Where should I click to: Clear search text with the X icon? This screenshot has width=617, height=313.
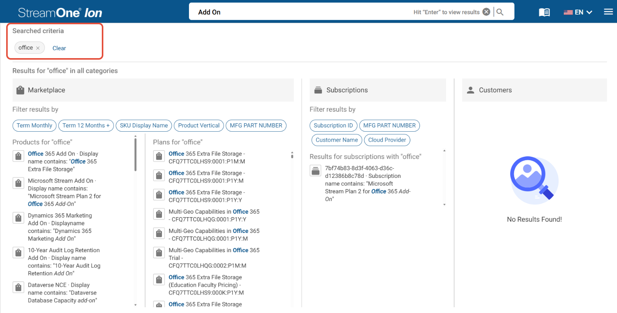(486, 12)
